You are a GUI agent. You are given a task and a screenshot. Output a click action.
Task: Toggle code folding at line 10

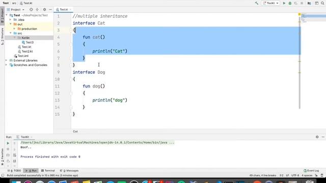[x=71, y=79]
